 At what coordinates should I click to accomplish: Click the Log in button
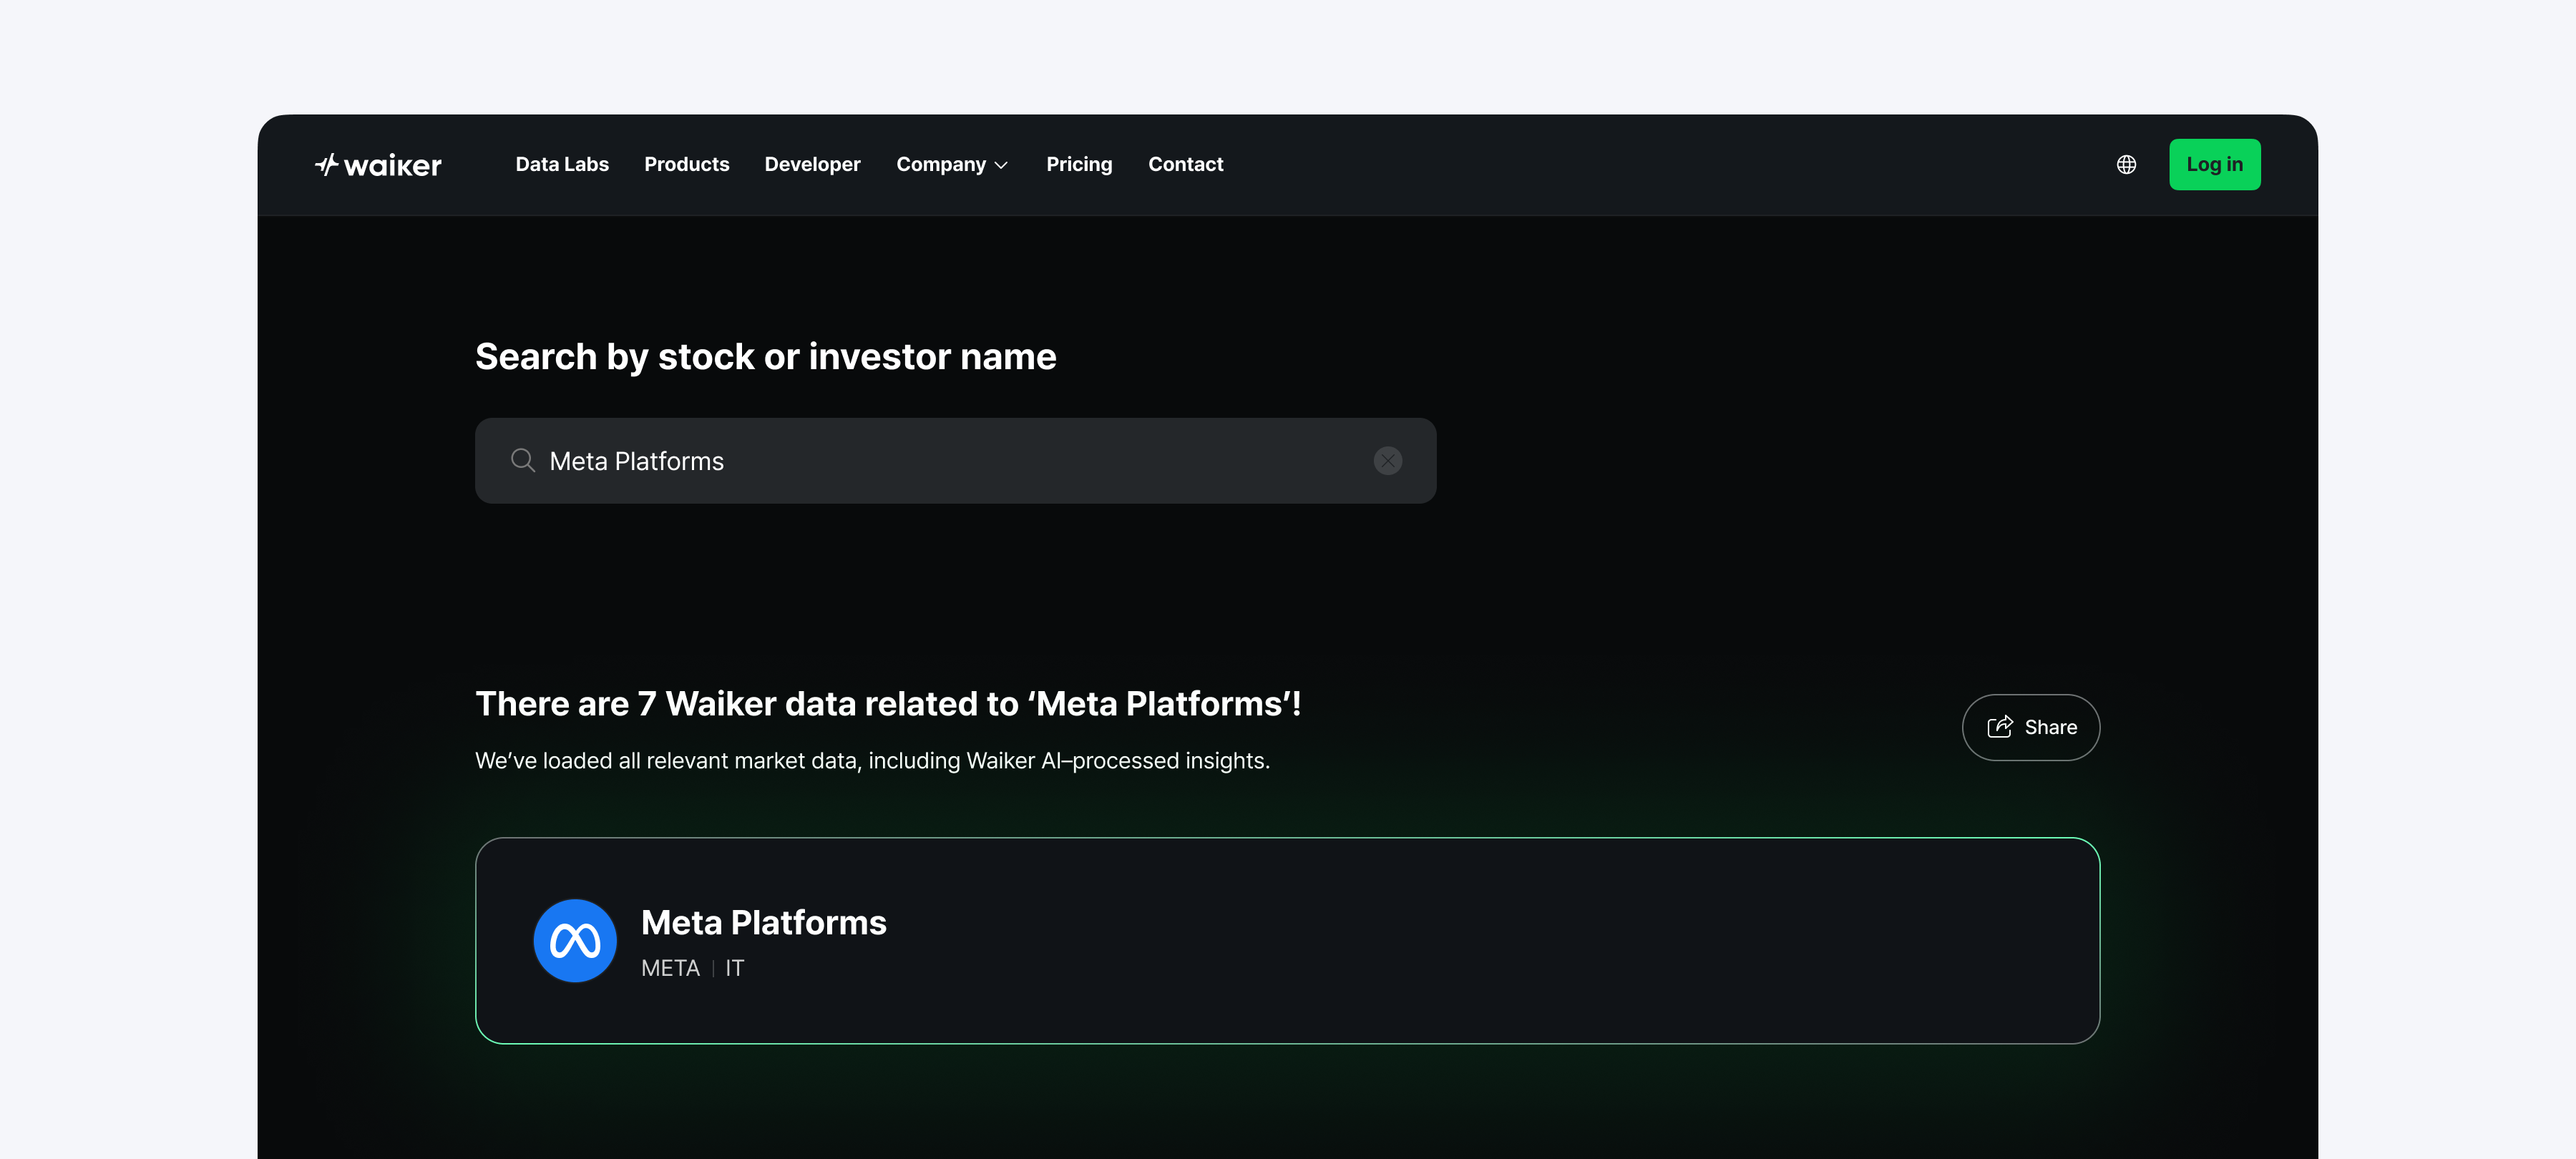(2214, 164)
